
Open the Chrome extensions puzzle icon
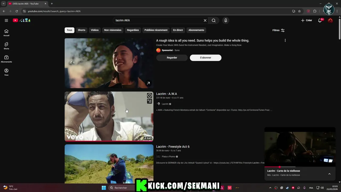click(x=315, y=11)
